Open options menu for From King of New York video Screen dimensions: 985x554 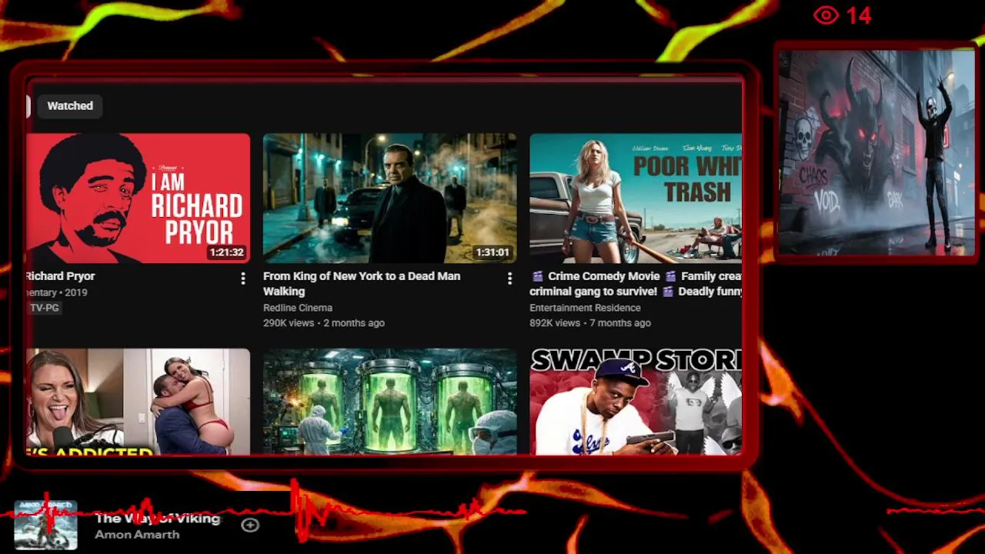tap(509, 279)
